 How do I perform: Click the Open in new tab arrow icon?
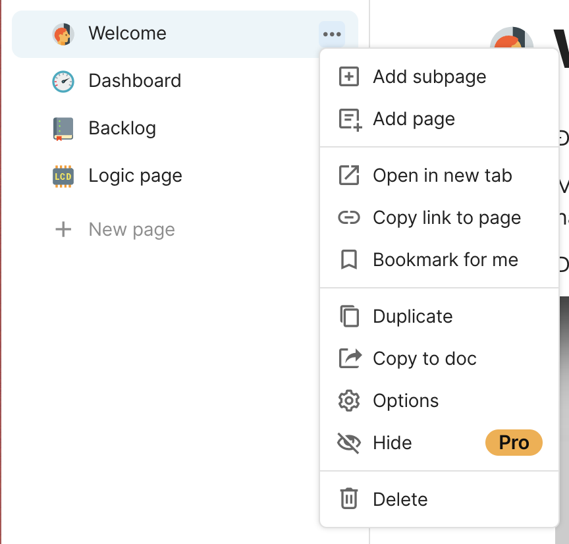(349, 175)
